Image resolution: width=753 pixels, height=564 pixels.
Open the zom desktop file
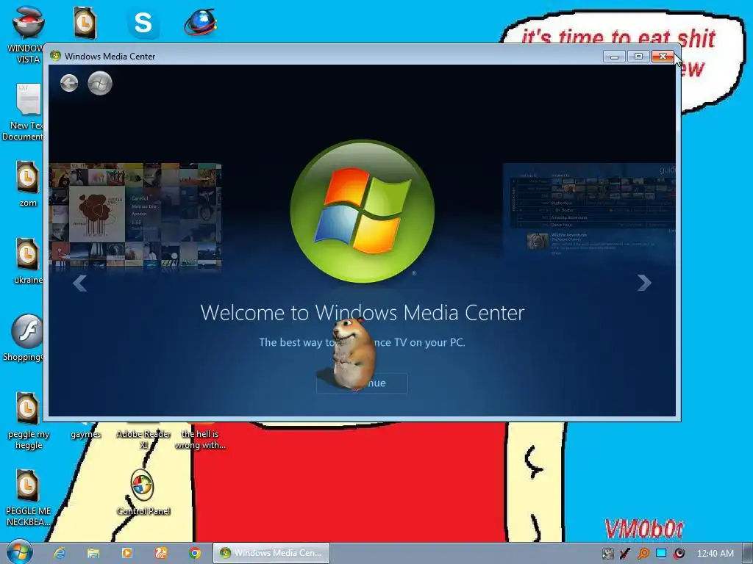pos(27,184)
